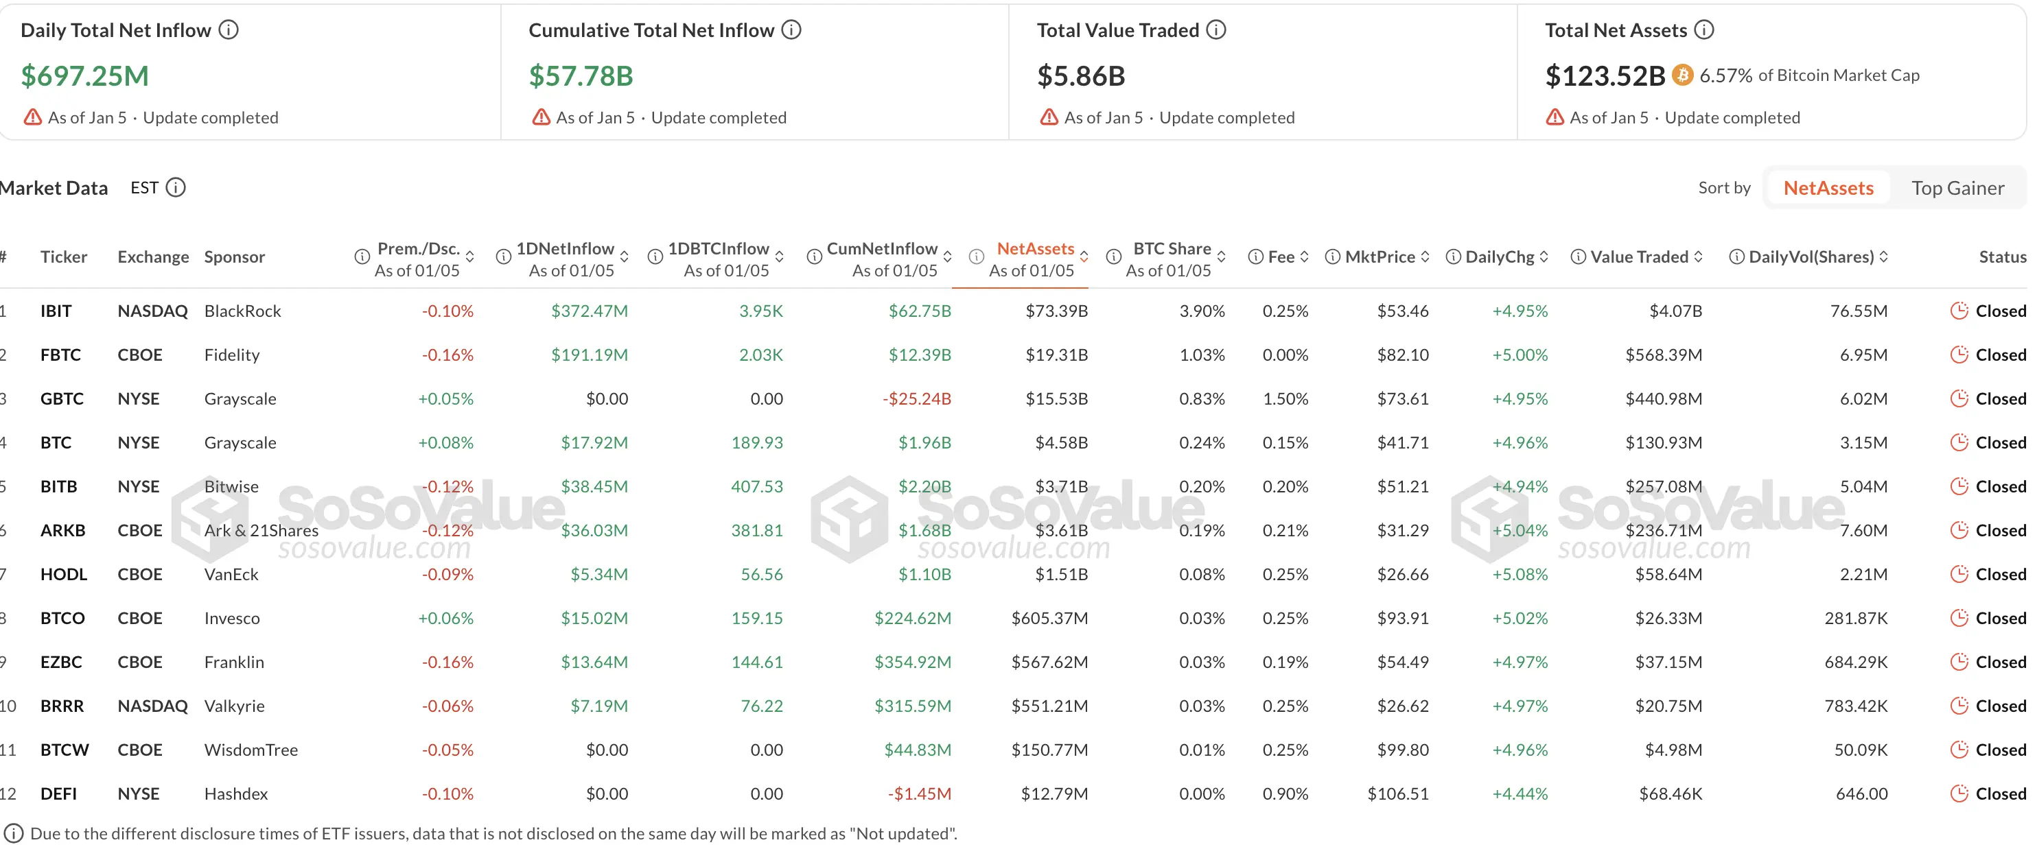Click the EST timezone info icon
The width and height of the screenshot is (2037, 860).
point(176,187)
